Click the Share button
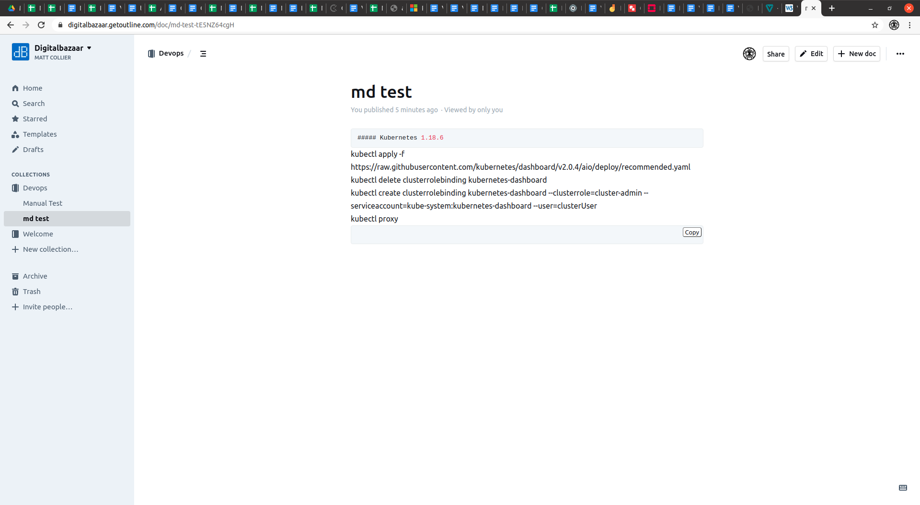 776,54
